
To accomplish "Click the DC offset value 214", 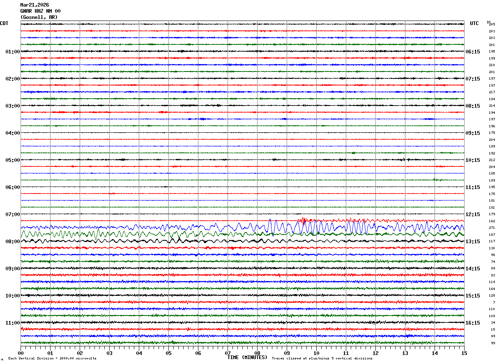I will (492, 106).
